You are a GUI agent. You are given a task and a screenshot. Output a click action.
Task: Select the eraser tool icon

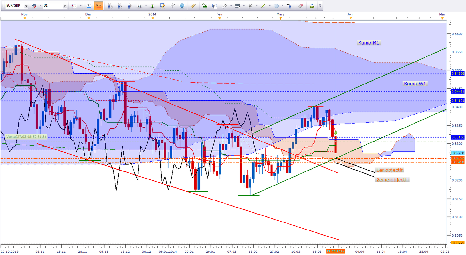(300, 6)
